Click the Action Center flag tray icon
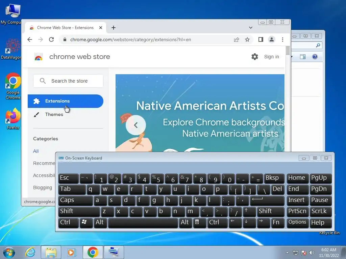Image resolution: width=346 pixels, height=259 pixels. pyautogui.click(x=304, y=253)
